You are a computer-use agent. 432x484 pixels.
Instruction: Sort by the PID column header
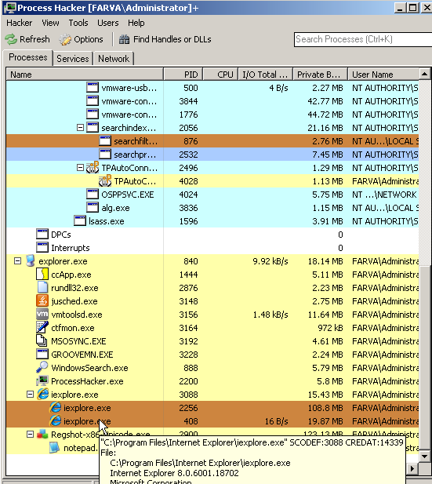(x=183, y=75)
